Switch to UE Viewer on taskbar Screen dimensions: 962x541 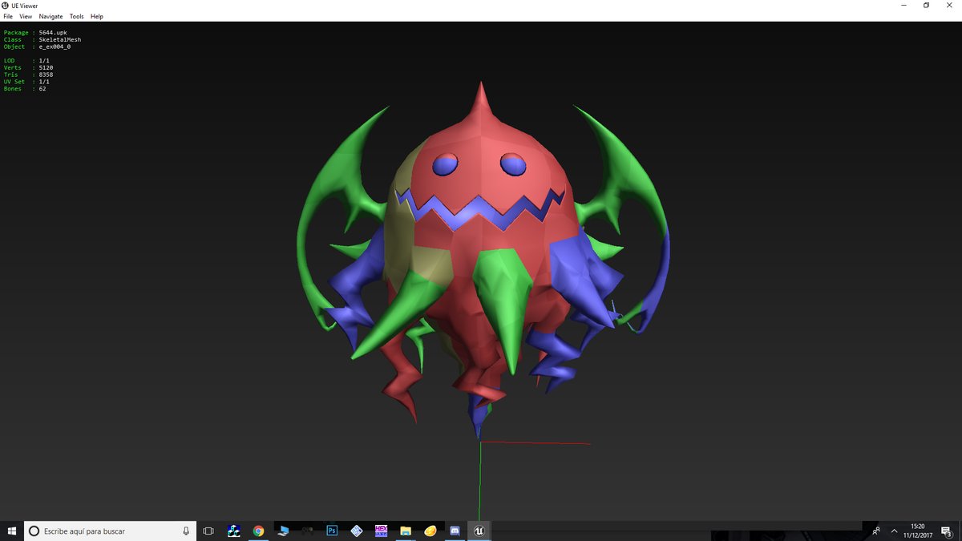coord(479,531)
